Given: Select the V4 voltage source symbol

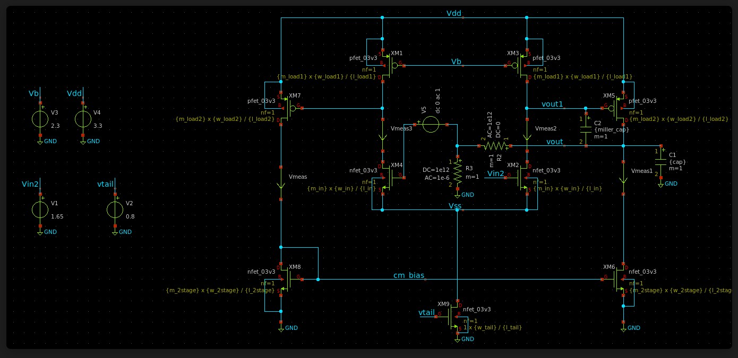Looking at the screenshot, I should 82,119.
